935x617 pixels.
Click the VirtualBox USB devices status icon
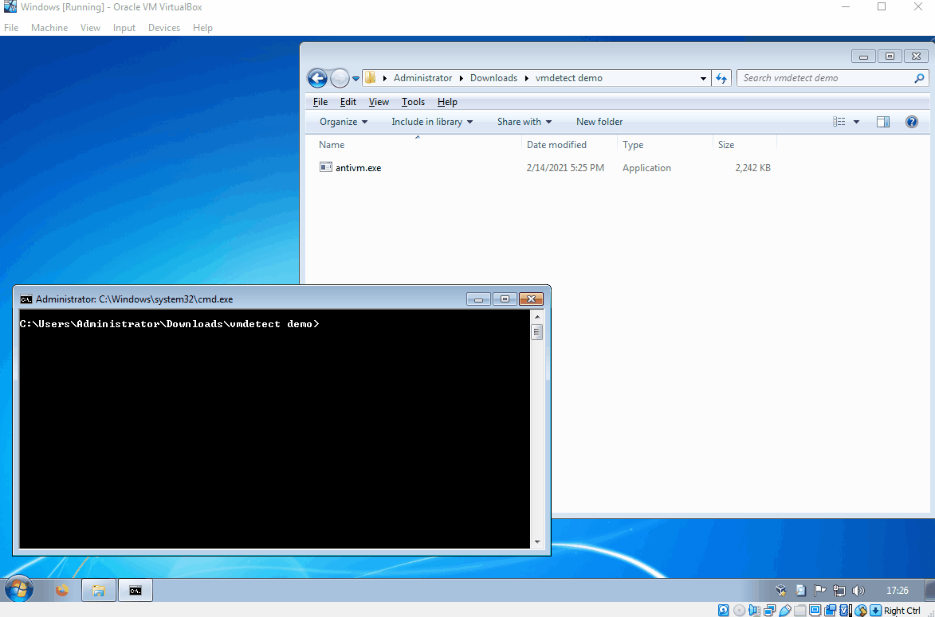click(x=785, y=610)
